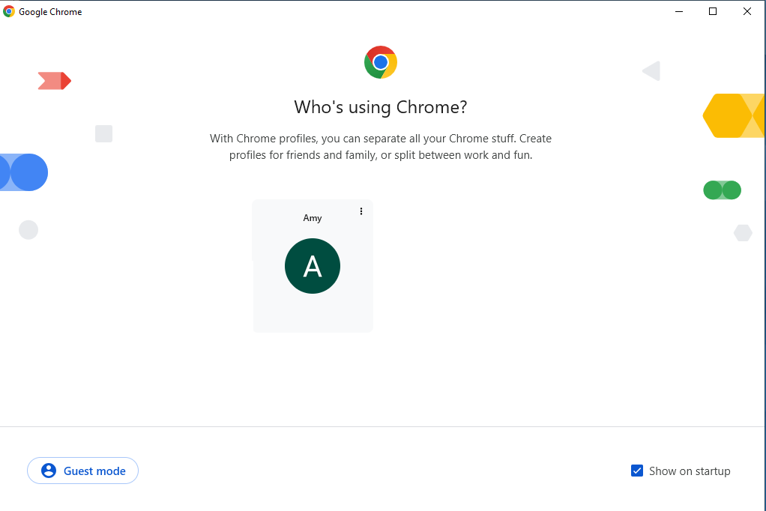This screenshot has width=766, height=511.
Task: Maximize the Chrome profile picker window
Action: tap(713, 11)
